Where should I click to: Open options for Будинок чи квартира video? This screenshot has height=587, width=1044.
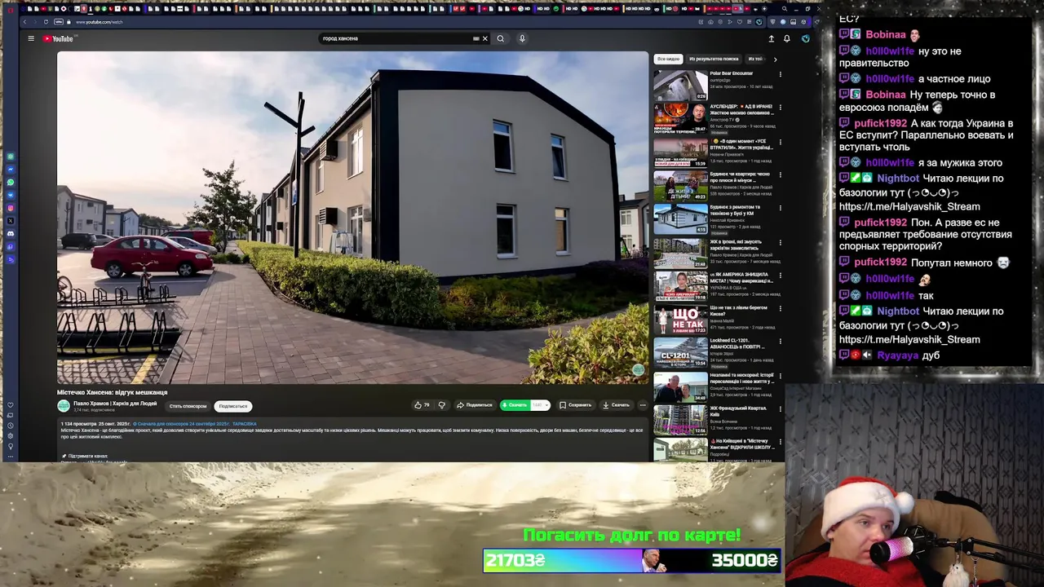pos(780,174)
